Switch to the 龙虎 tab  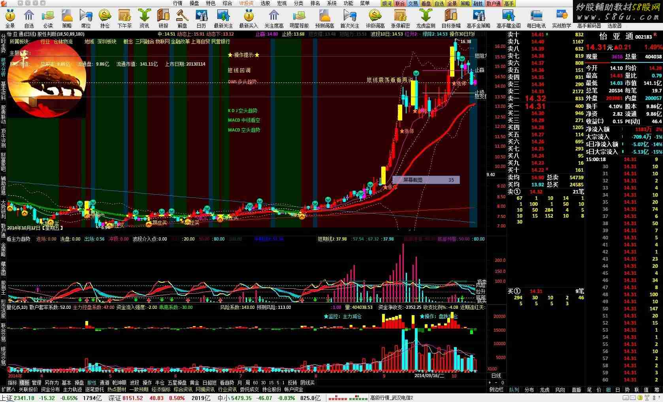(544, 390)
